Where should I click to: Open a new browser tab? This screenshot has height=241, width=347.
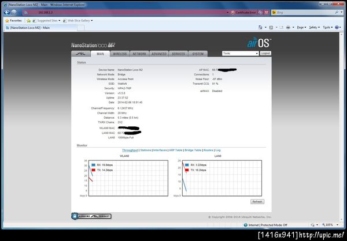(80, 28)
